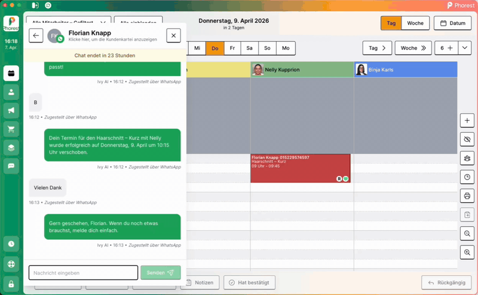Toggle the crossed-eye visibility icon

point(467,139)
